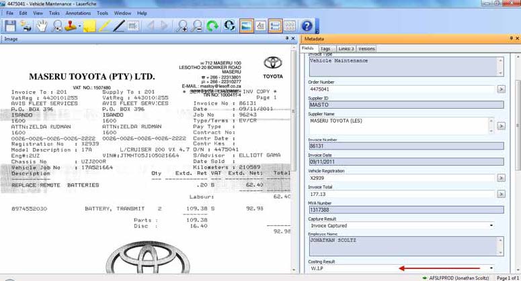Select the yellow highlighter tool
Viewport: 521px width, 281px height.
(104, 26)
